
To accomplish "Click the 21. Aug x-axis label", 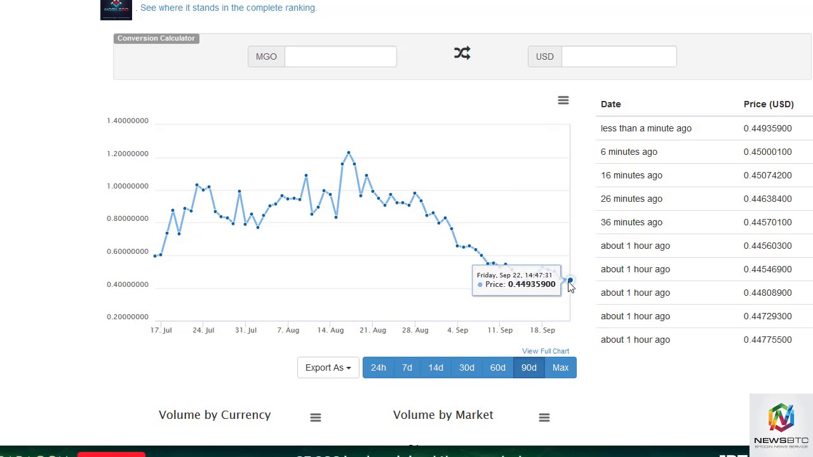I will tap(373, 330).
